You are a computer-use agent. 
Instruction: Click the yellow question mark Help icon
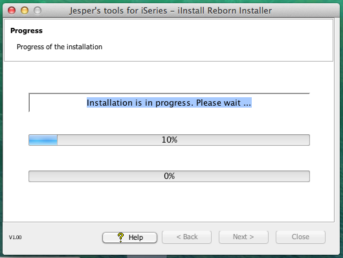120,237
